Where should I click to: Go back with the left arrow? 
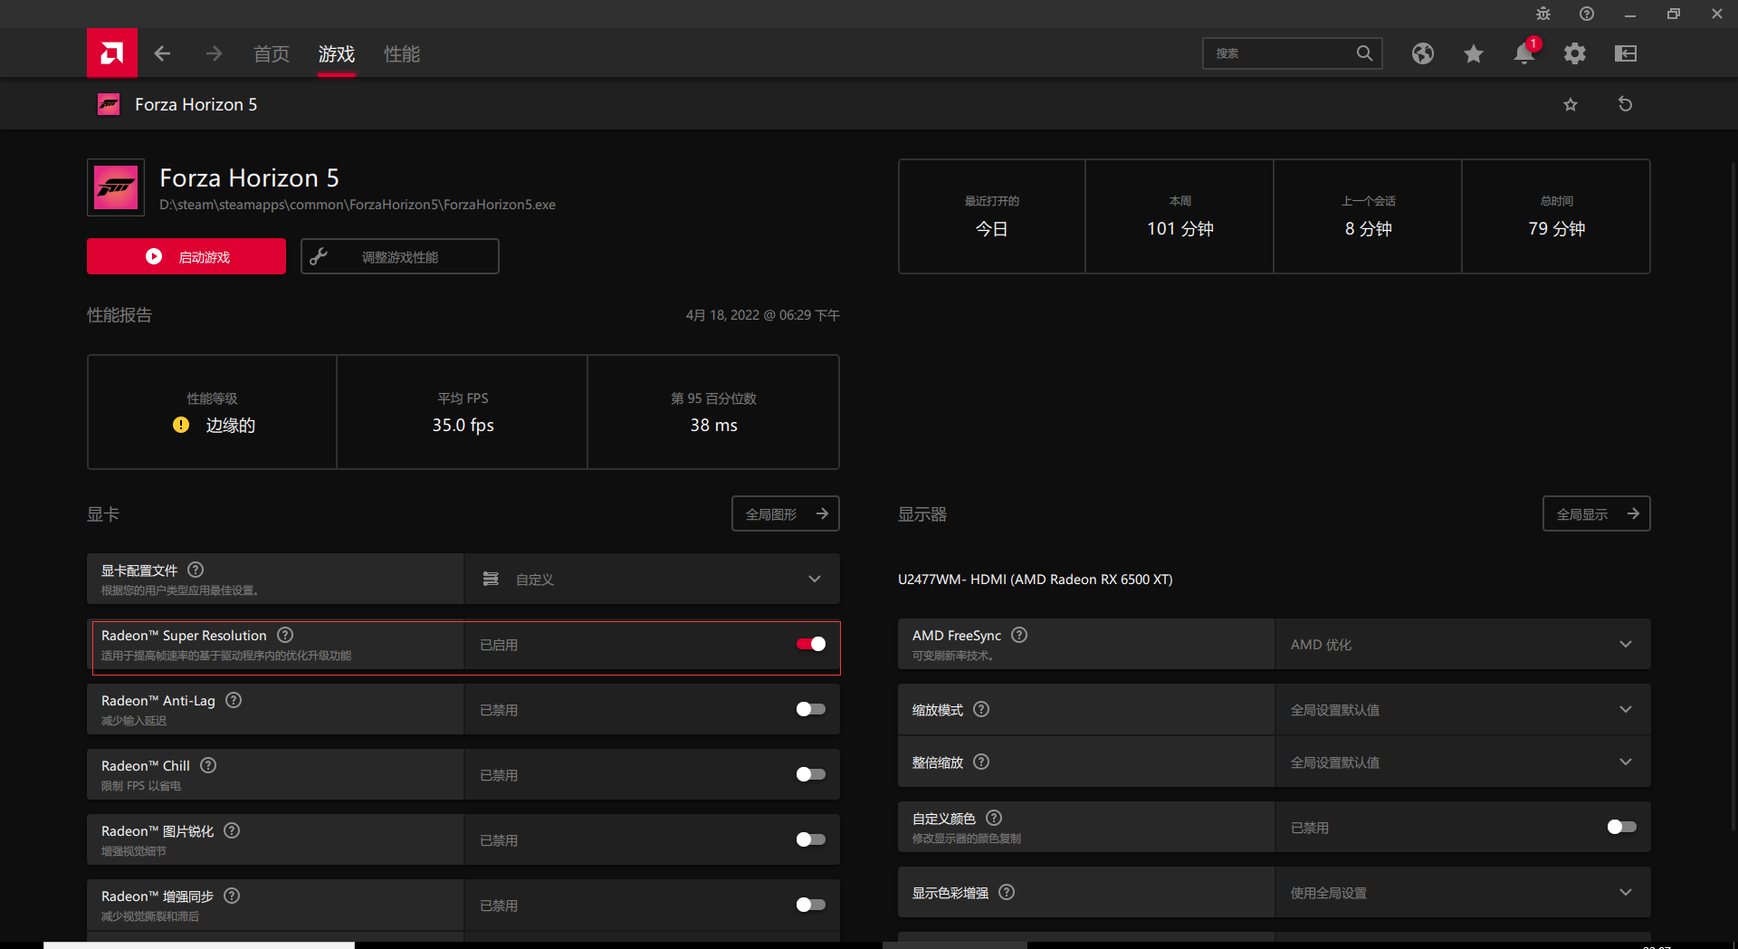point(162,53)
